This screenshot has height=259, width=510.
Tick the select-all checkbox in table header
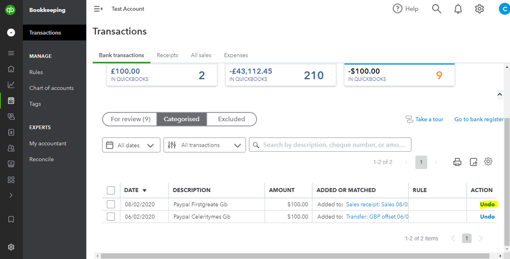click(111, 191)
